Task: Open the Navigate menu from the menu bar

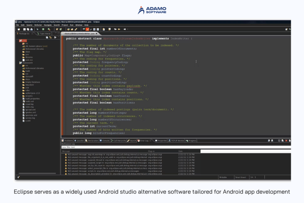Action: click(48, 25)
